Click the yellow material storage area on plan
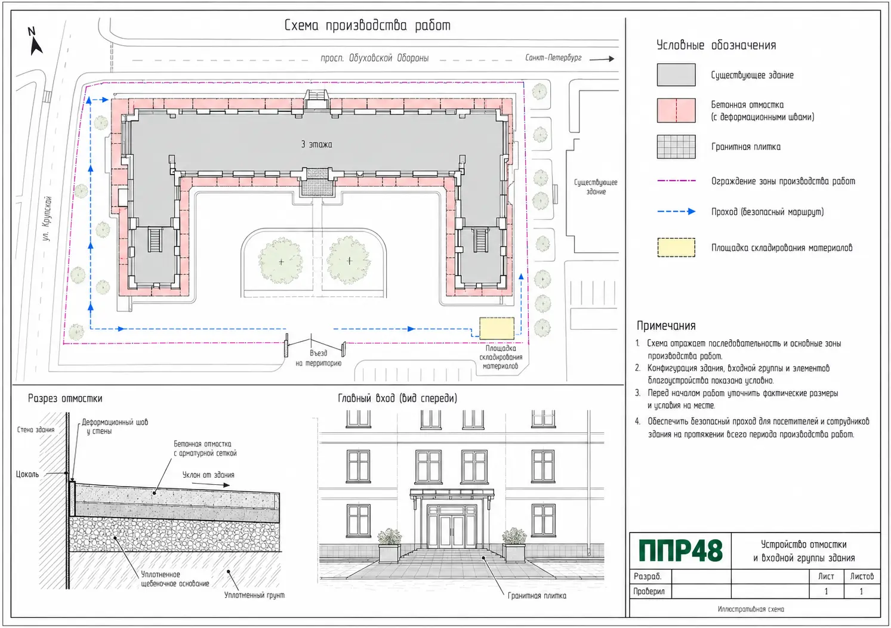891x628 pixels. point(497,328)
